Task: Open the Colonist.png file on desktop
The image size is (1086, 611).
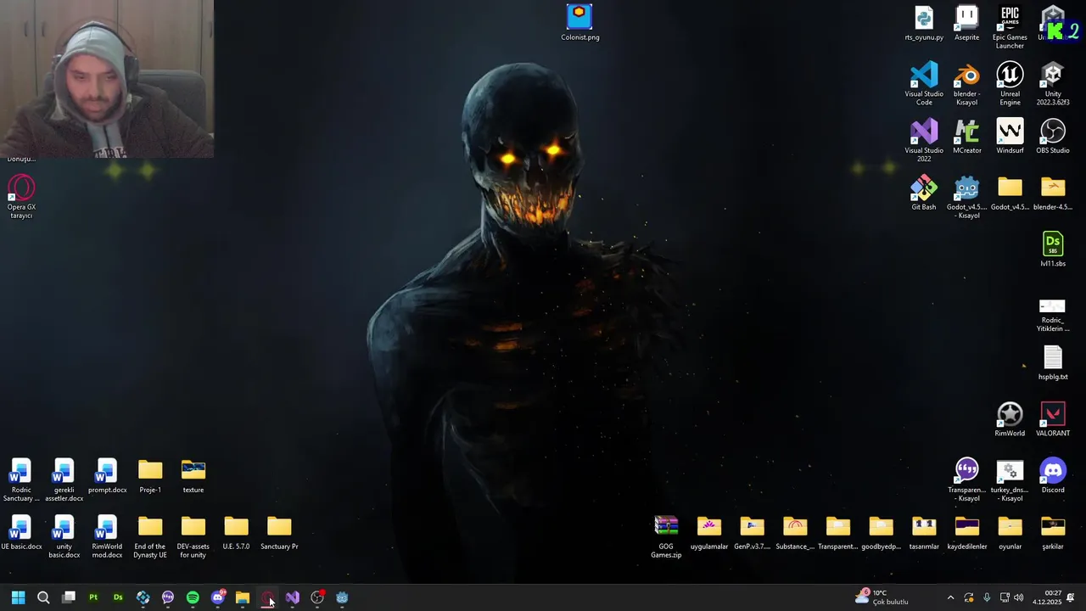Action: coord(579,23)
